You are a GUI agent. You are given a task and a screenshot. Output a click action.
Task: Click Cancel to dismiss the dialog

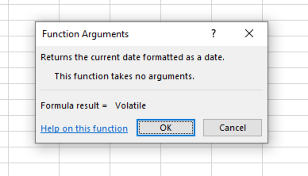pos(232,128)
